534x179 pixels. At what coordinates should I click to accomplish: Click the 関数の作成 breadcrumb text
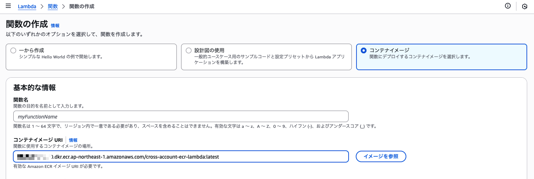pyautogui.click(x=82, y=6)
